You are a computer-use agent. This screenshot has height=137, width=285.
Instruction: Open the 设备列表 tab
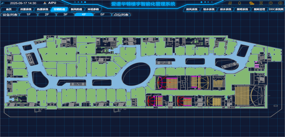point(10,14)
